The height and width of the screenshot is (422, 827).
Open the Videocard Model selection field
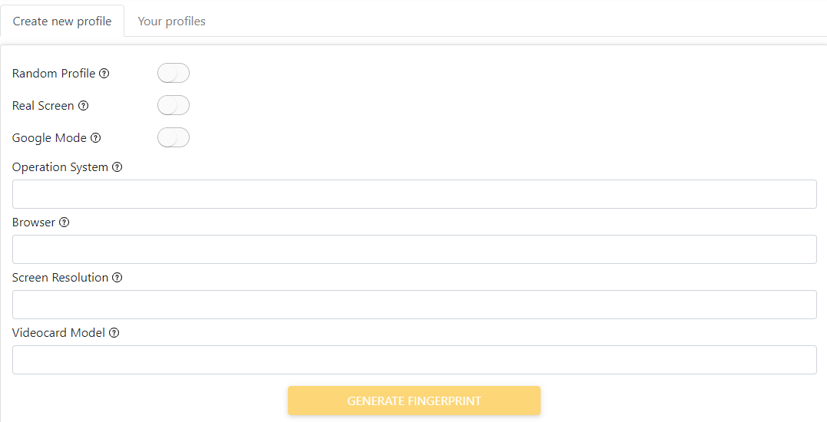[x=415, y=360]
